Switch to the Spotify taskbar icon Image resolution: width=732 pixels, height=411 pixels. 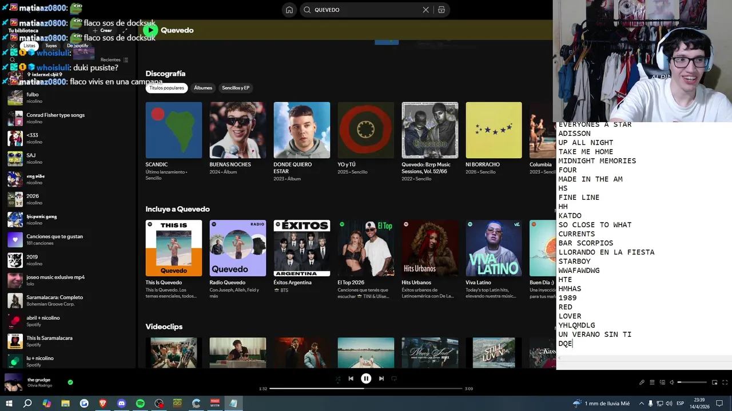pos(140,404)
